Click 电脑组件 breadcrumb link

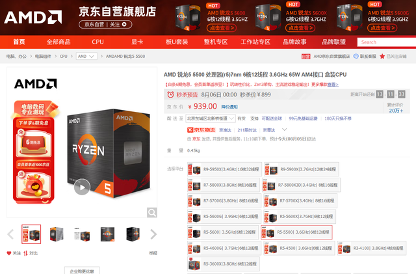coord(43,57)
